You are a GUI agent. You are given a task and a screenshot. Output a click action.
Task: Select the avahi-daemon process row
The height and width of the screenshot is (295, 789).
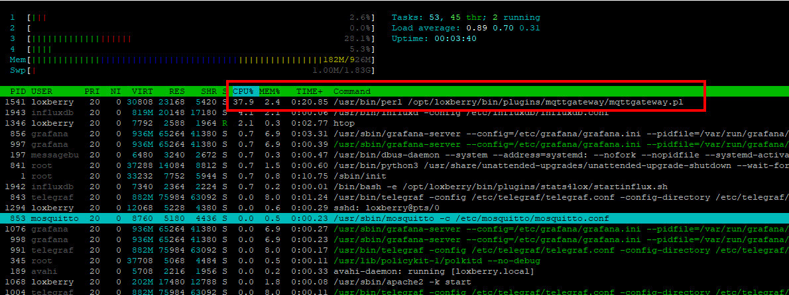(394, 271)
